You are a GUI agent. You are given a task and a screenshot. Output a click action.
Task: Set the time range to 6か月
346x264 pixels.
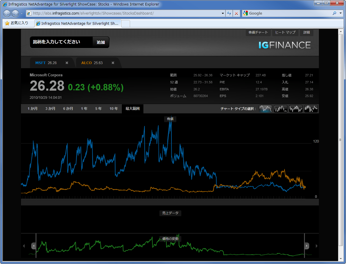click(x=68, y=109)
